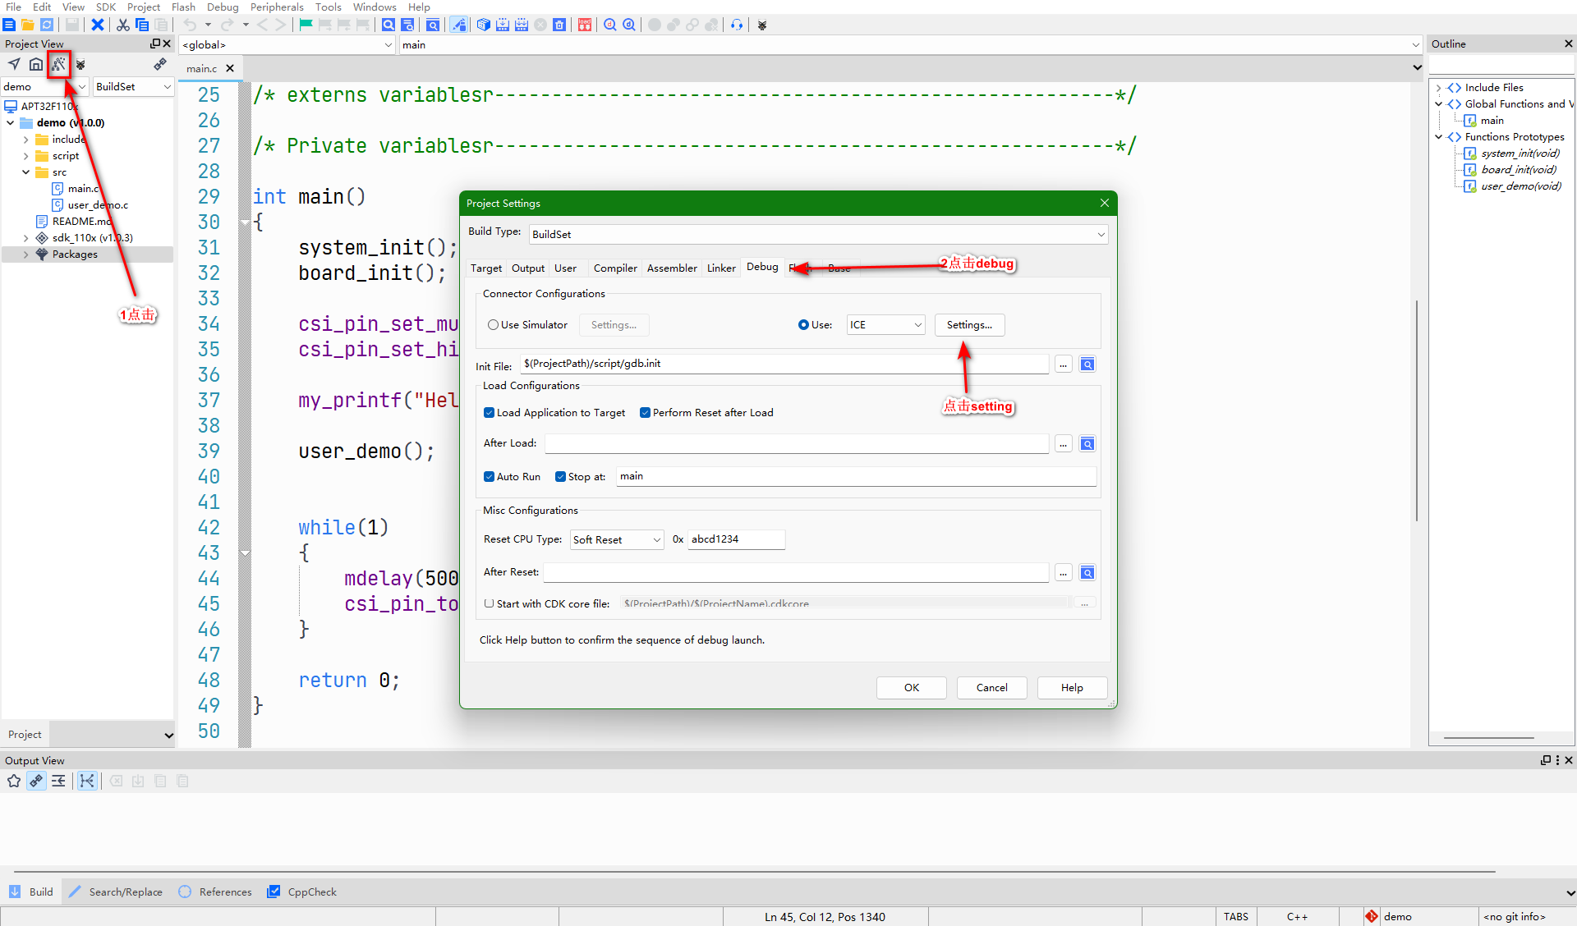Switch to the Compiler tab

615,268
